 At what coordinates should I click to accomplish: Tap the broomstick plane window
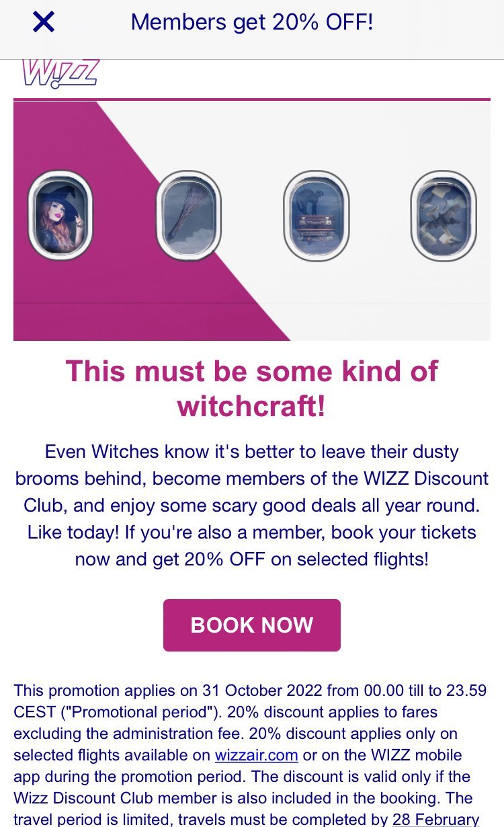pyautogui.click(x=188, y=215)
